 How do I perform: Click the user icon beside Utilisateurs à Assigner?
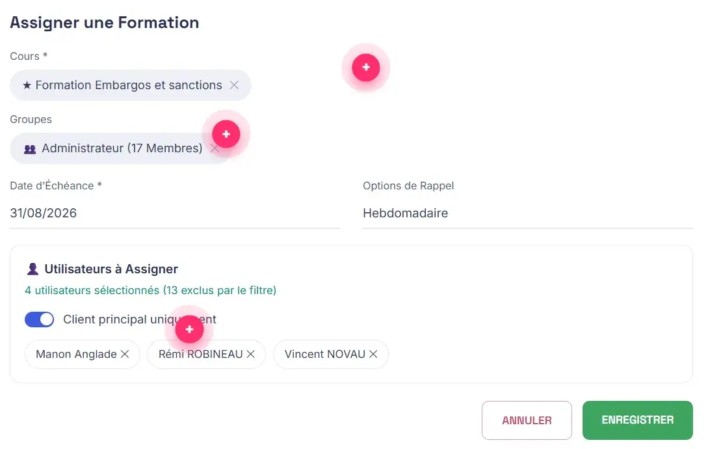(x=33, y=269)
